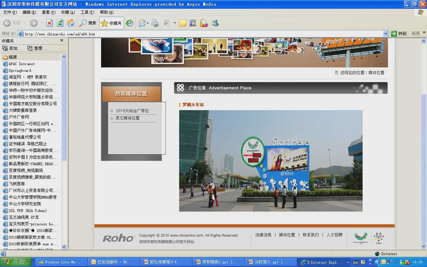Click the Search (搜索) toolbar button
Viewport: 427px width, 267px height.
pos(88,23)
